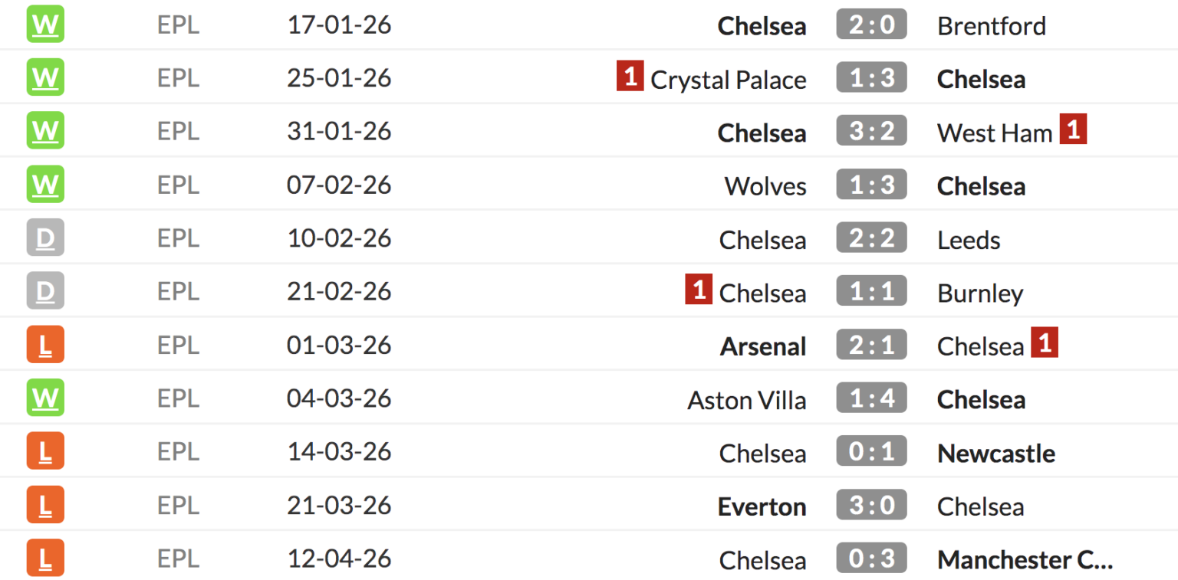Click the orange L icon for the Arsenal loss
This screenshot has height=580, width=1178.
[44, 345]
